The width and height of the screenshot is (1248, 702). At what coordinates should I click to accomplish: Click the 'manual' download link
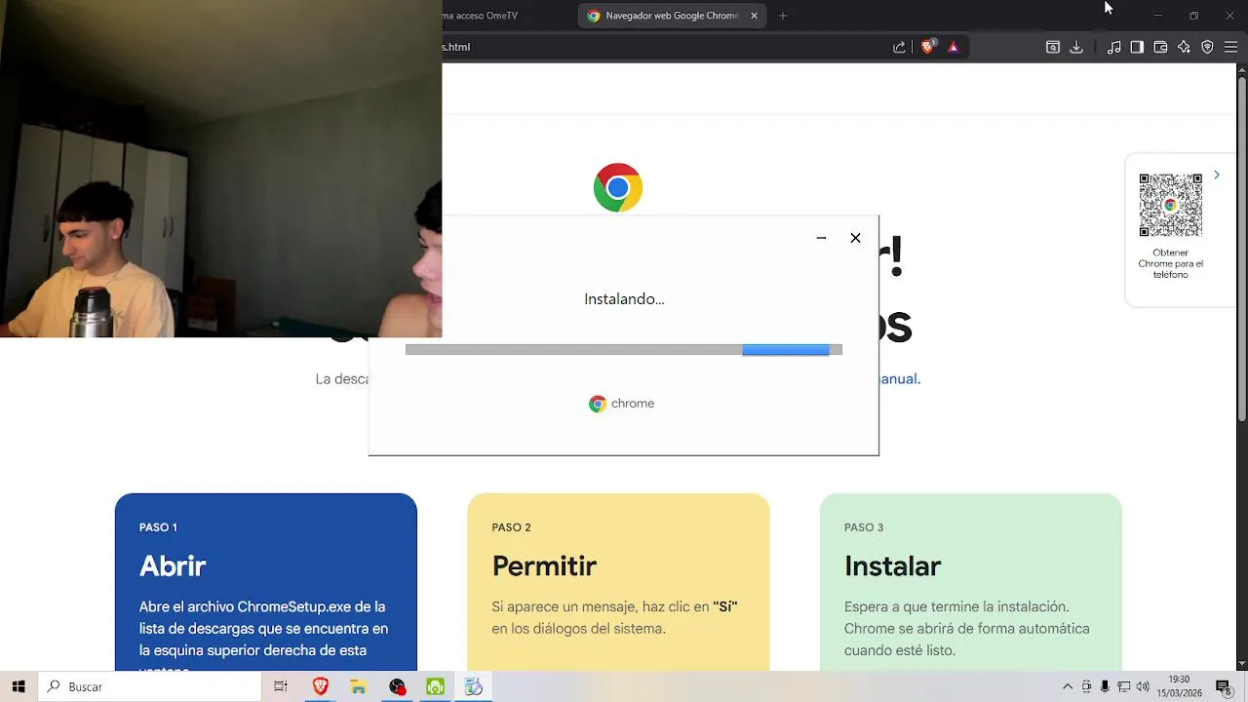tap(900, 378)
